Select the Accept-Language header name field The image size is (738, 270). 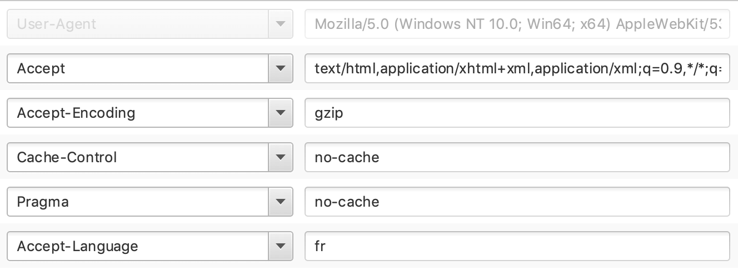[137, 246]
